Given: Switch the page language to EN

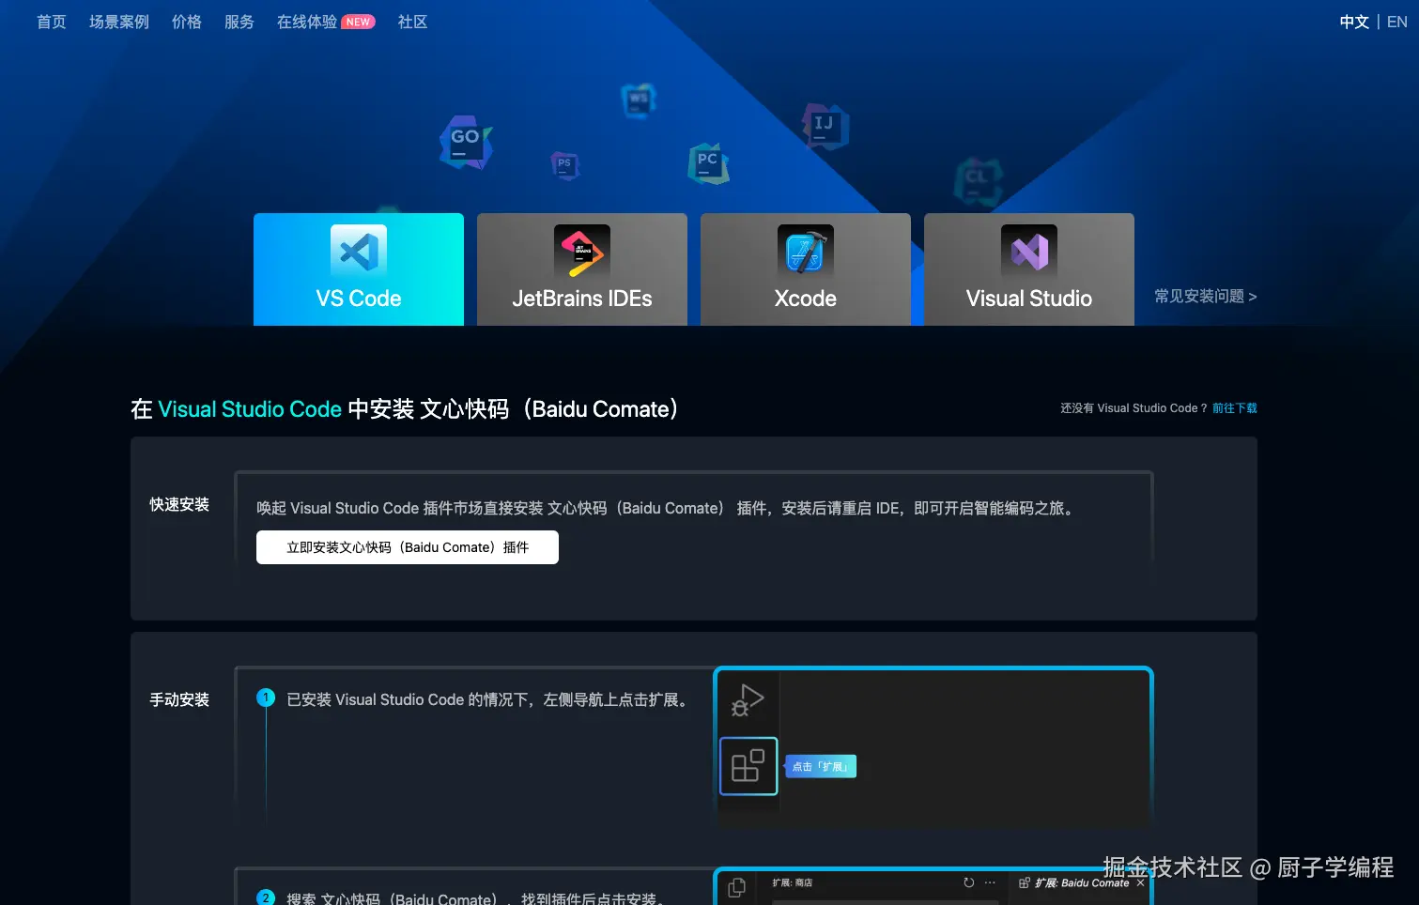Looking at the screenshot, I should (1396, 22).
